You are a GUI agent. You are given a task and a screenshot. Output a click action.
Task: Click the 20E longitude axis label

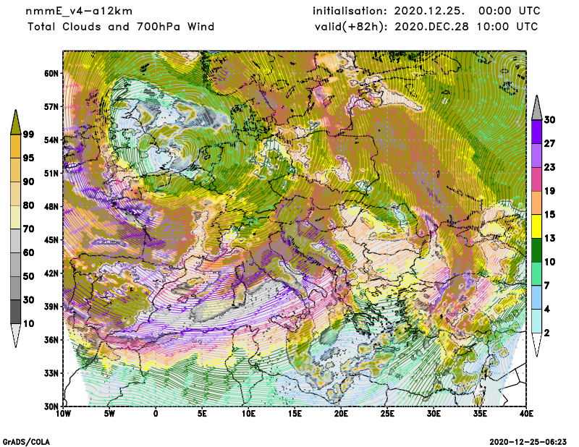pos(342,414)
